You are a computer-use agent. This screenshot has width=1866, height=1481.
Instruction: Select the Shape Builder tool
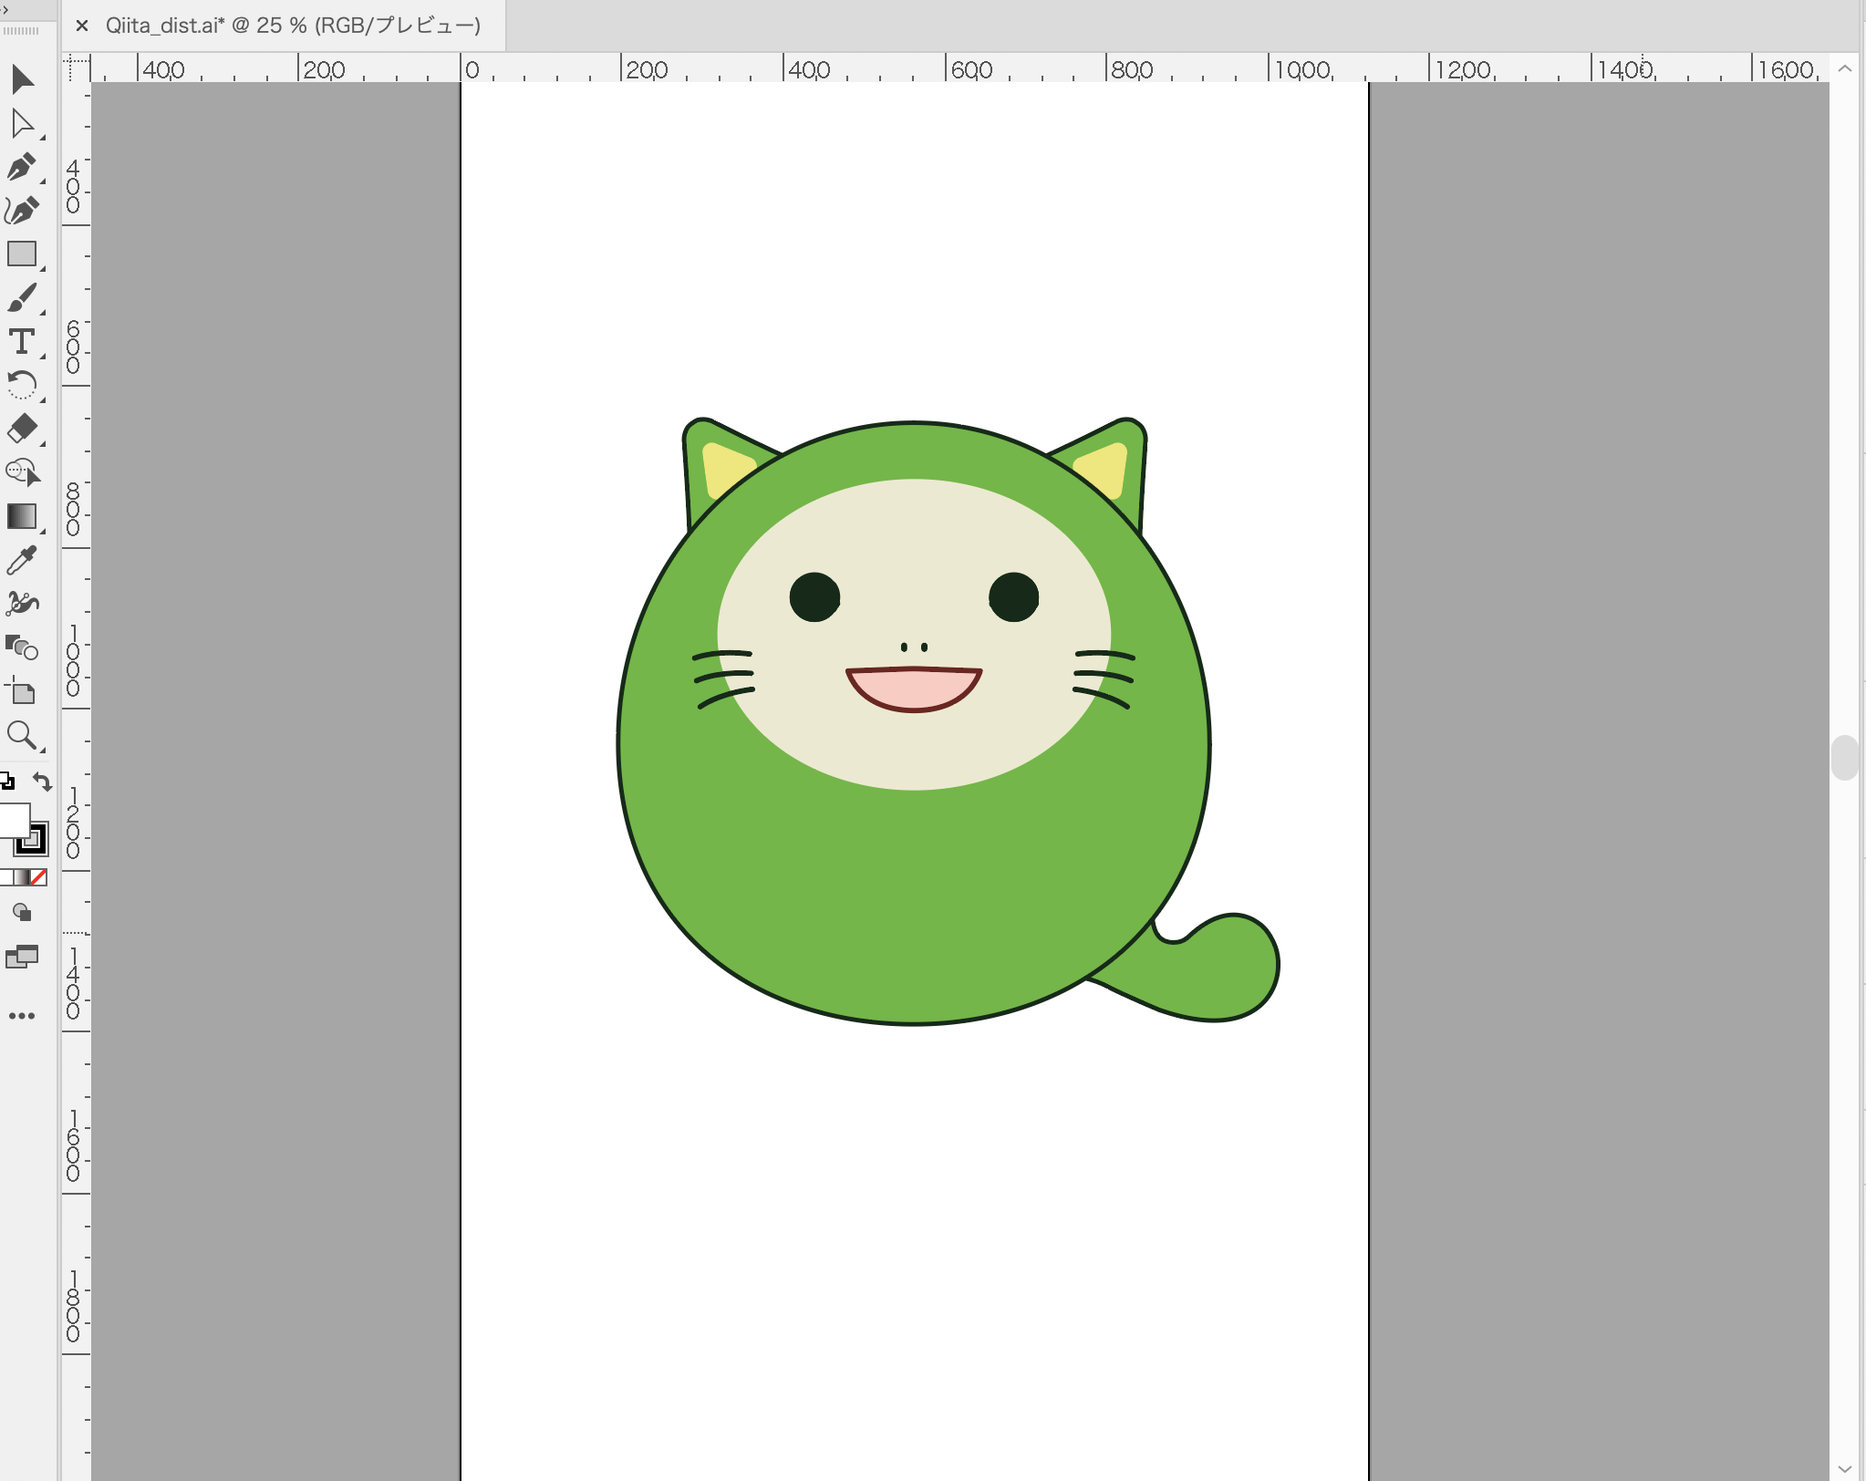click(x=23, y=472)
